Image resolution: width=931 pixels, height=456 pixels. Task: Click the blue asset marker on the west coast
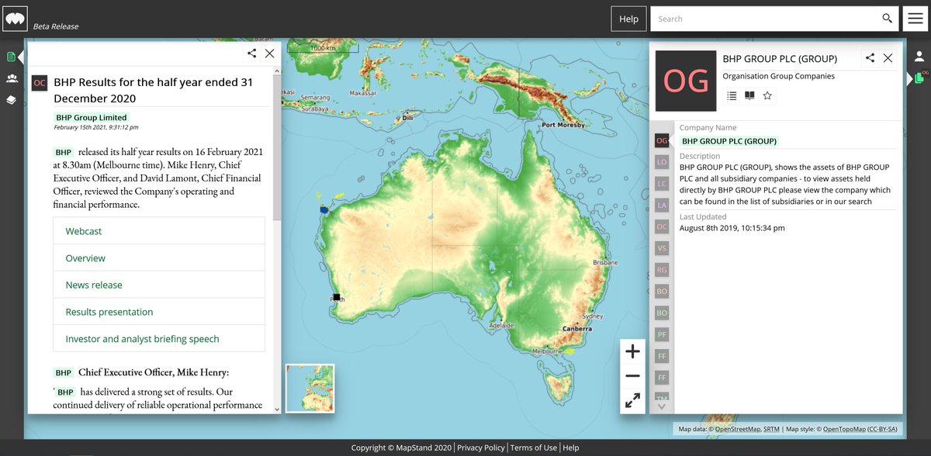pyautogui.click(x=324, y=209)
